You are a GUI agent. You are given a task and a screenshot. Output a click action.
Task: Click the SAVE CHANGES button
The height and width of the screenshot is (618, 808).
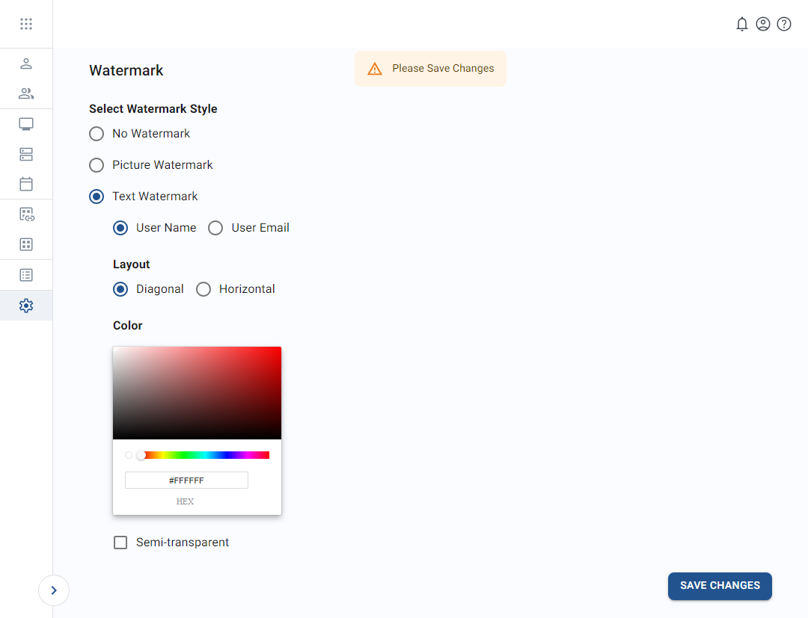[x=719, y=586]
